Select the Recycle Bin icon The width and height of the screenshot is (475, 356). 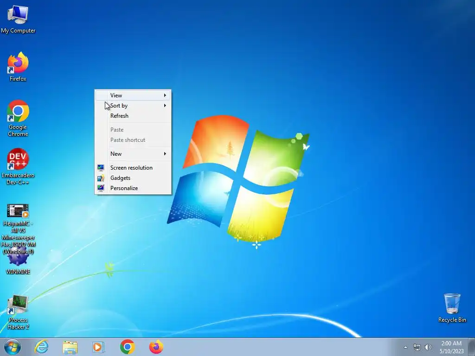click(x=452, y=308)
